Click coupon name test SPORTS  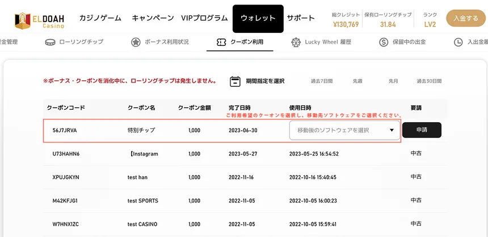pyautogui.click(x=143, y=201)
